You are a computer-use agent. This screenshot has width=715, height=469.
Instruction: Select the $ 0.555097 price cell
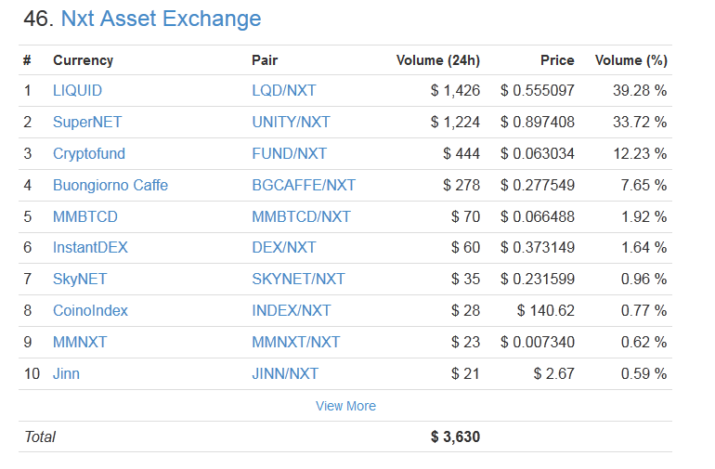537,90
